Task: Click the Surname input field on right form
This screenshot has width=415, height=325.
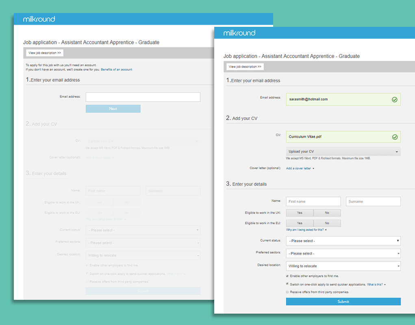Action: tap(373, 201)
